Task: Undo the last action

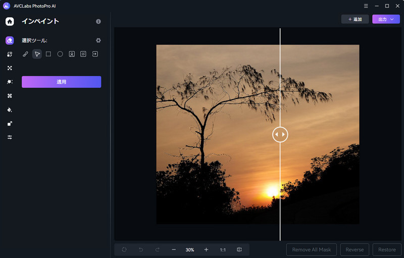Action: (141, 249)
